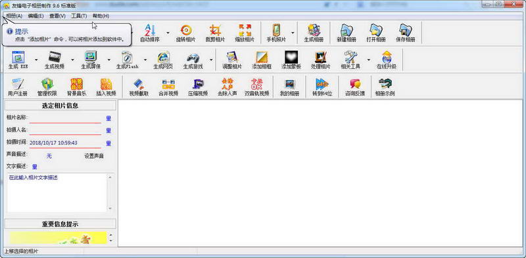The height and width of the screenshot is (258, 526).
Task: Click the 转到64位 switch icon
Action: pyautogui.click(x=322, y=87)
